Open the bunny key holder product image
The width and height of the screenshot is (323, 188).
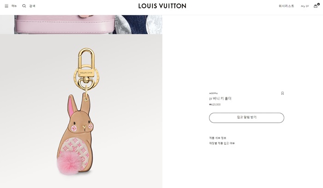click(x=81, y=111)
